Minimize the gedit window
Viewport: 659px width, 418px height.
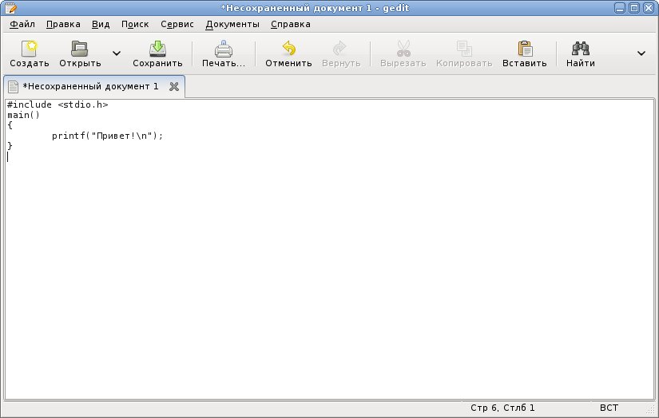click(x=620, y=7)
